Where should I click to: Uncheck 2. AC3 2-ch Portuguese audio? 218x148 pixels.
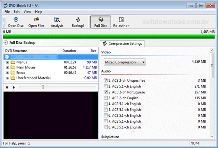(105, 92)
